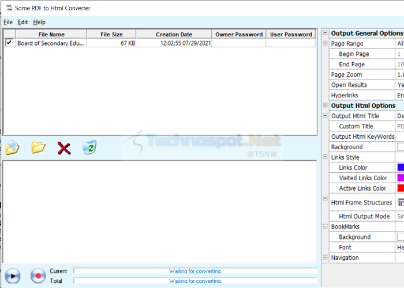Click the empty Owner Password cell
The width and height of the screenshot is (404, 288).
pos(239,43)
